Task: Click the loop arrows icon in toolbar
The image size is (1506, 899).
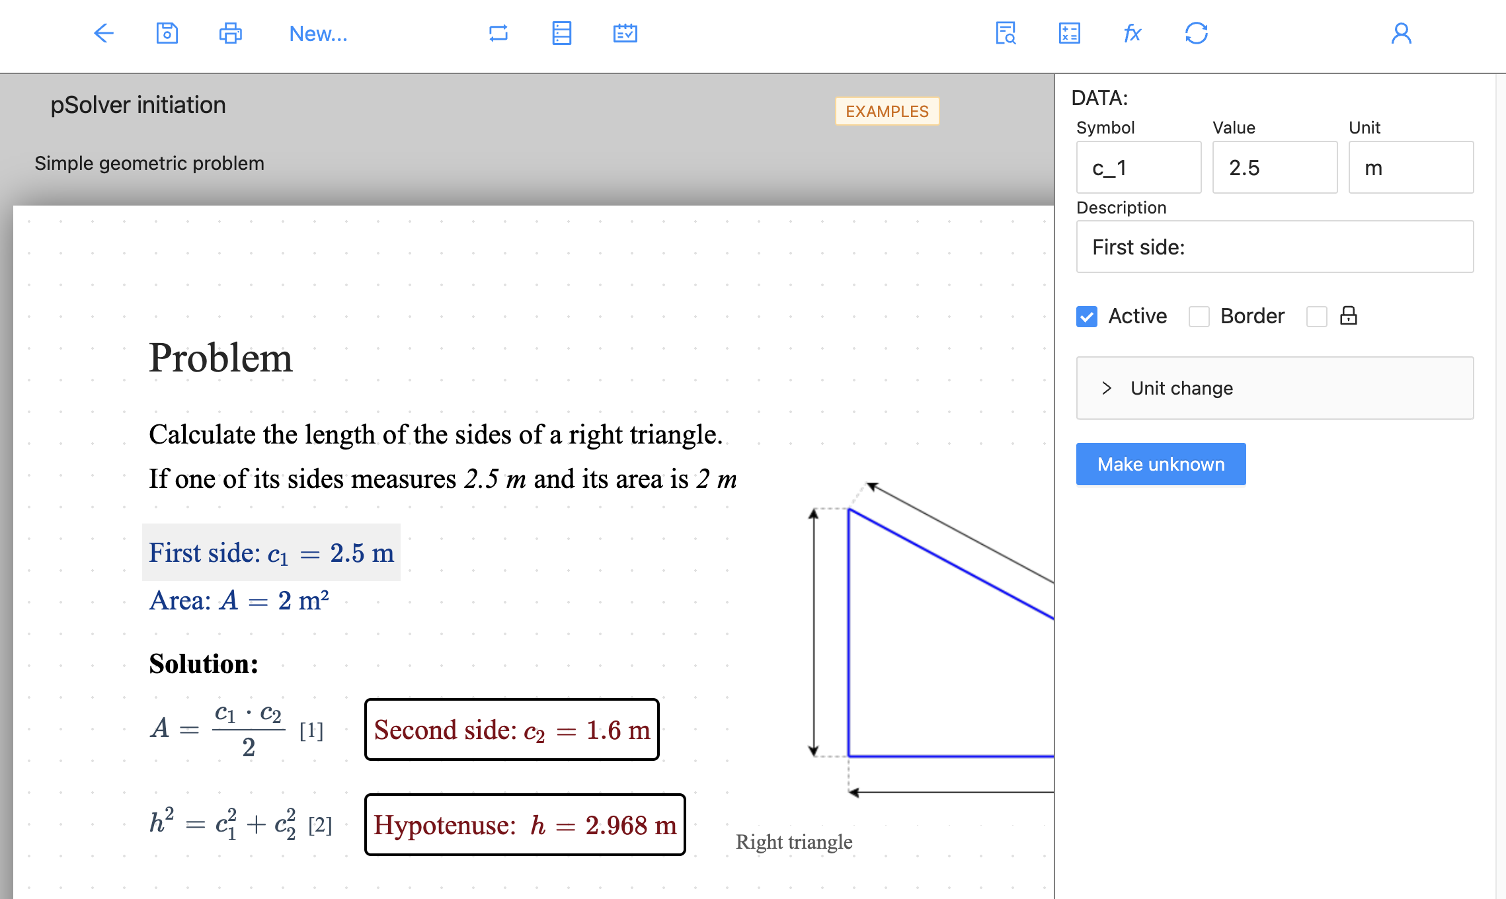Action: click(x=498, y=33)
